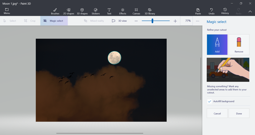Screen dimensions: 255x135
Task: Collapse the ribbon with the chevron arrow
Action: [x=250, y=11]
